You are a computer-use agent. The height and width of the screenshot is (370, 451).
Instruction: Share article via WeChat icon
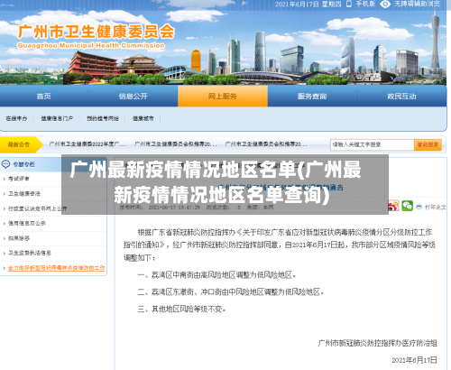408,206
